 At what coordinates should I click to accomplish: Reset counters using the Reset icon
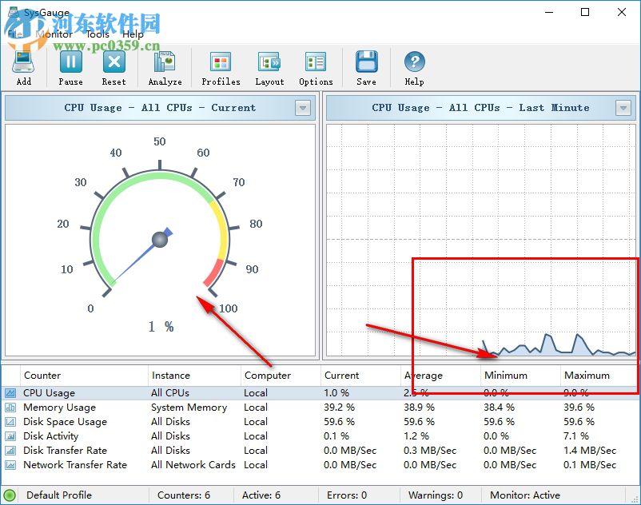[114, 62]
